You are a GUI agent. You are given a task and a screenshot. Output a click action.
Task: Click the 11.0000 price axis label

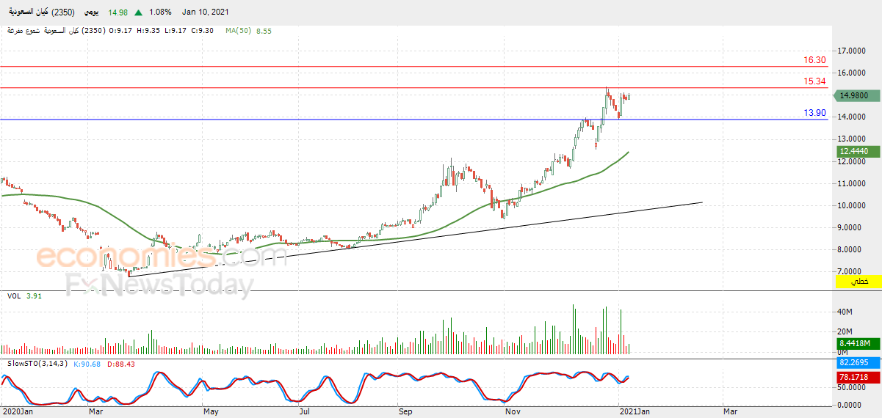pos(853,183)
